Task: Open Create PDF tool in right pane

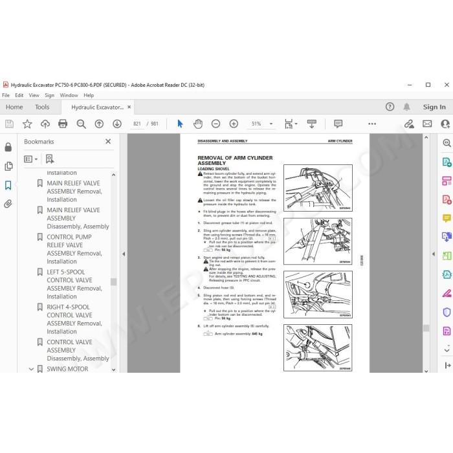Action: [x=447, y=199]
